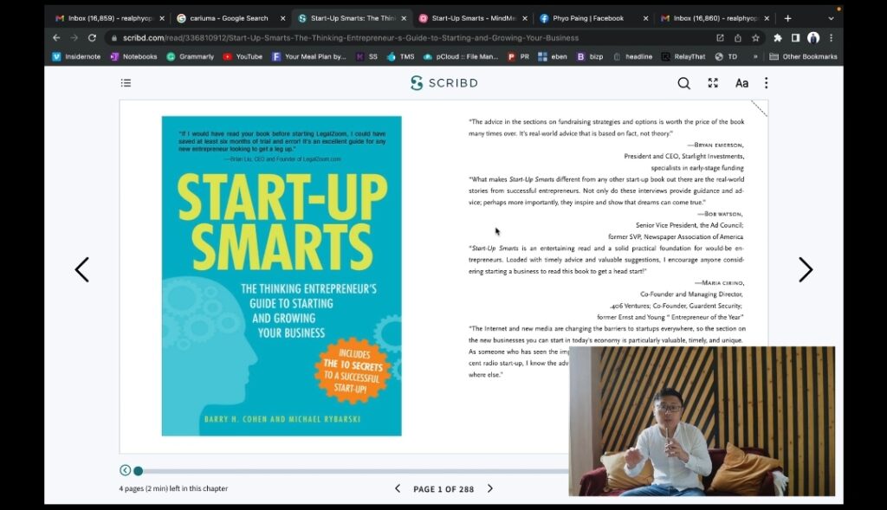The image size is (887, 510).
Task: Open PR bookmark
Action: [518, 56]
